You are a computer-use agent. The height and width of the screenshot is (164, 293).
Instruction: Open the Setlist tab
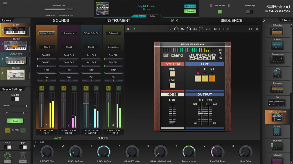tap(153, 16)
